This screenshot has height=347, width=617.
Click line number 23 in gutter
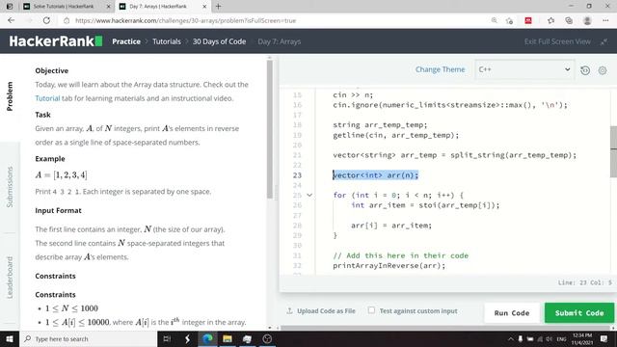[297, 175]
